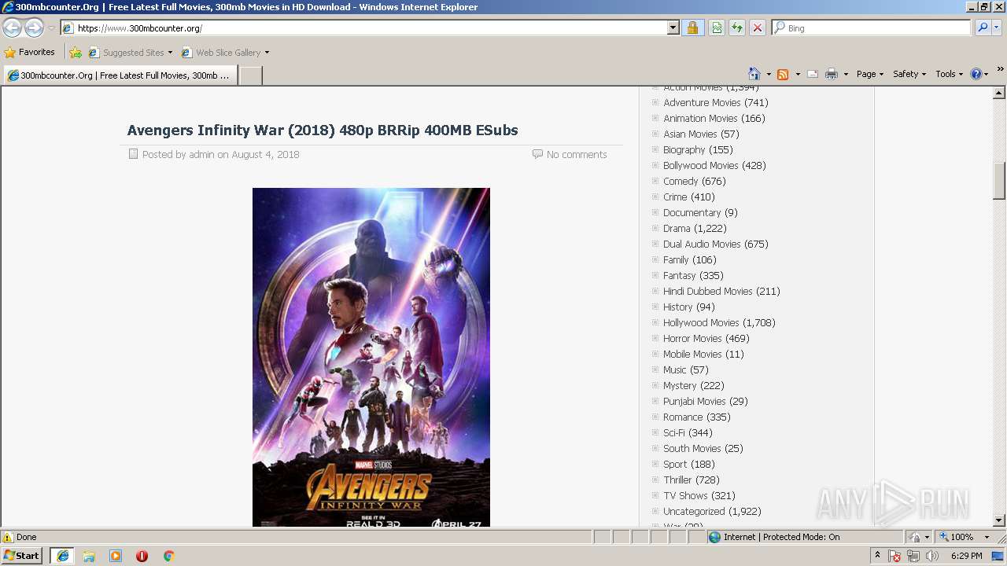The image size is (1007, 566).
Task: Open Internet Explorer from taskbar
Action: click(x=62, y=556)
